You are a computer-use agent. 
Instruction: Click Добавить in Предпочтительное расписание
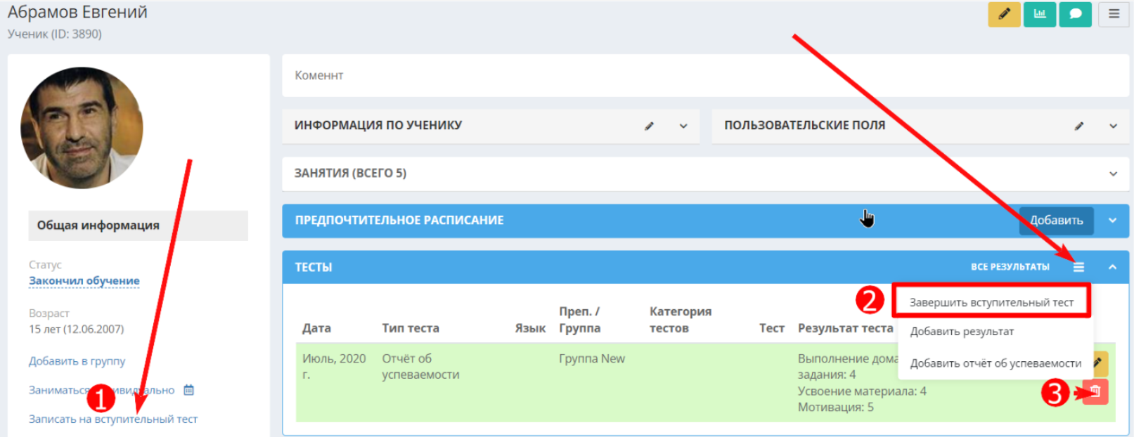[1056, 221]
